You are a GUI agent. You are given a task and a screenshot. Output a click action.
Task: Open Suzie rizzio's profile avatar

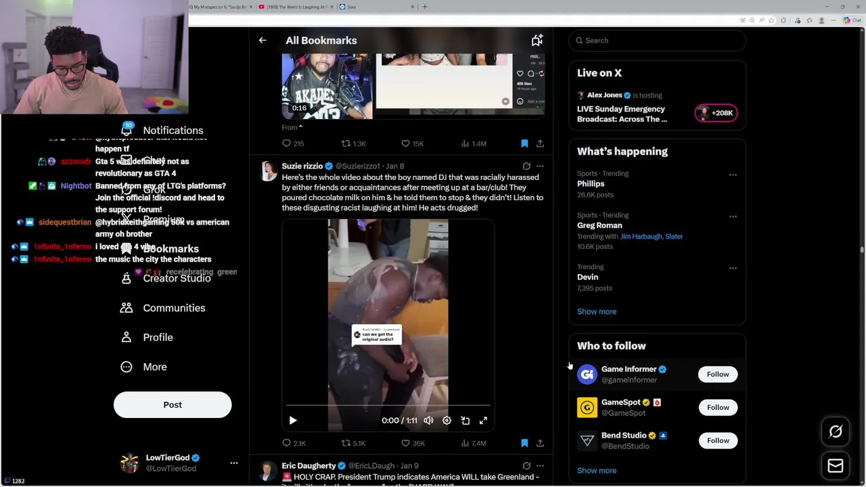[x=269, y=172]
